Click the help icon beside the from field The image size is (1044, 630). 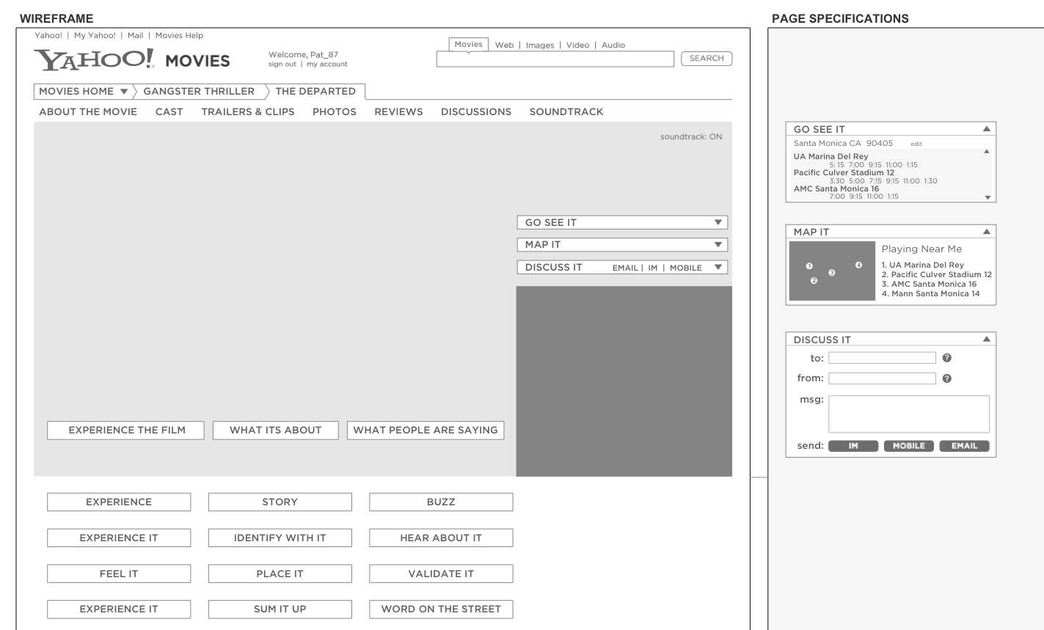946,378
